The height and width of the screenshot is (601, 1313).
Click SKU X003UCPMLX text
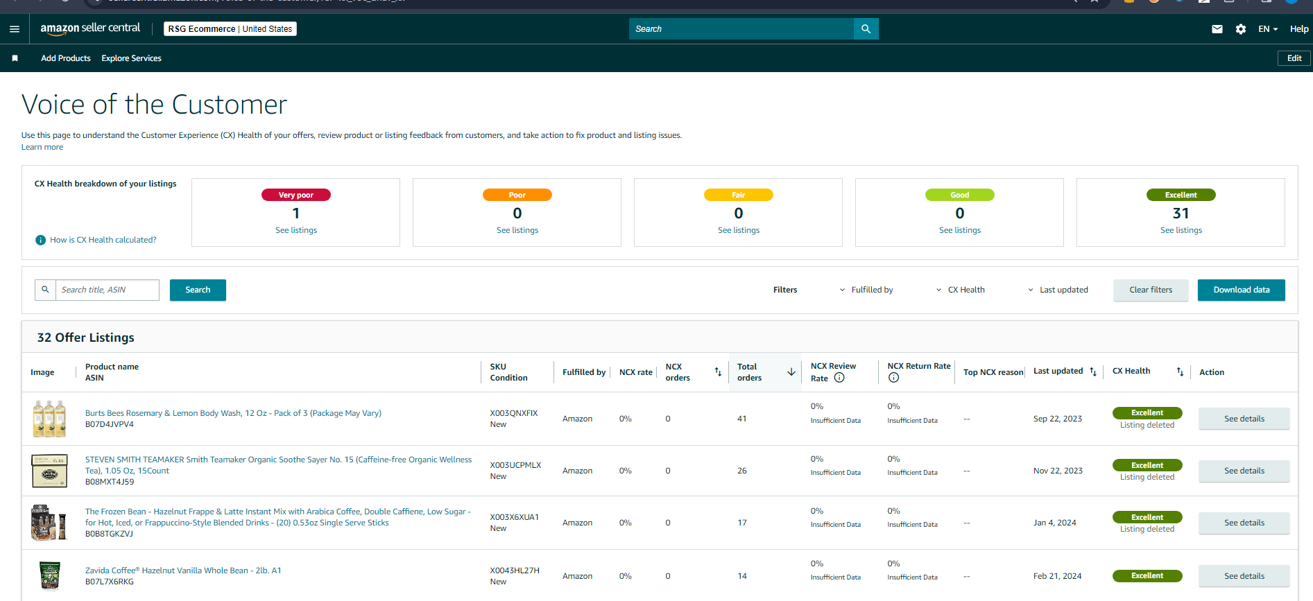[515, 465]
